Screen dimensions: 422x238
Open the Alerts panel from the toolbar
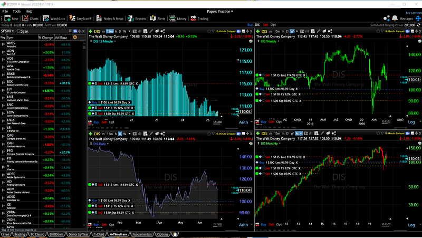point(157,18)
